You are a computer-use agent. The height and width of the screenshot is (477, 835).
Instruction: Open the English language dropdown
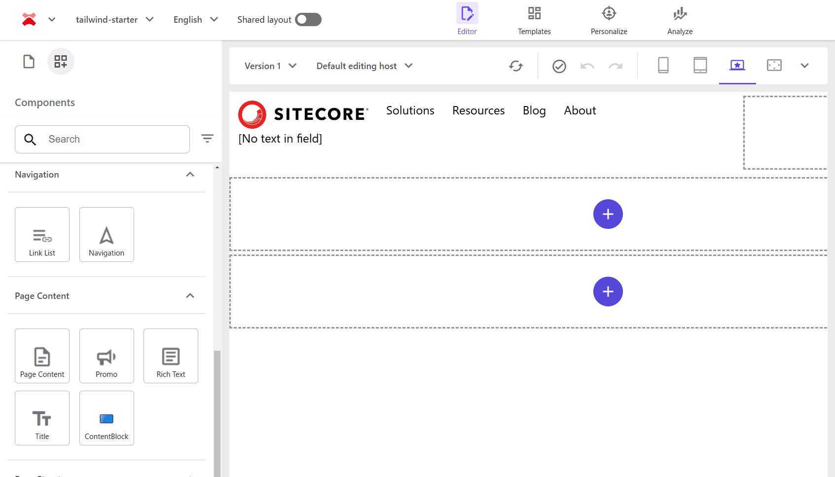(x=195, y=20)
